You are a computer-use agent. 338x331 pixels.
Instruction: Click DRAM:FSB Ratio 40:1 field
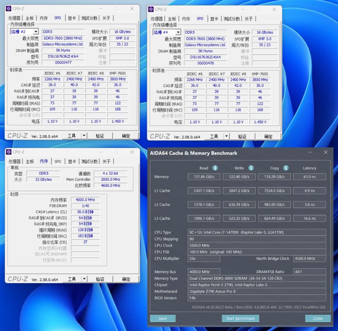(309, 272)
